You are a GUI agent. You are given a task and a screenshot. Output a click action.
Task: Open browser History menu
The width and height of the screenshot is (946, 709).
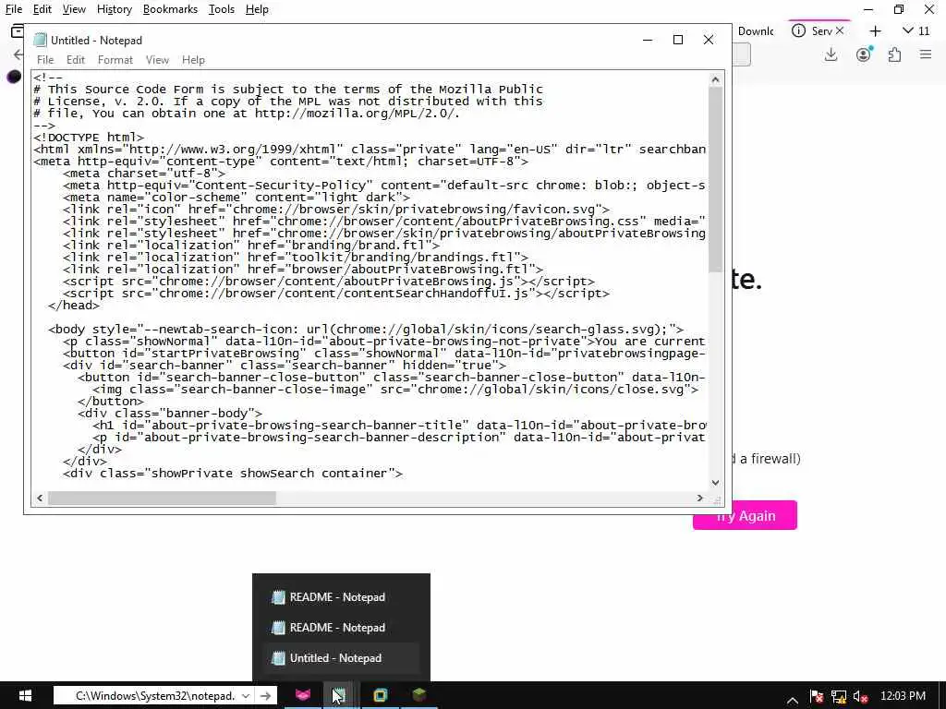pyautogui.click(x=114, y=9)
